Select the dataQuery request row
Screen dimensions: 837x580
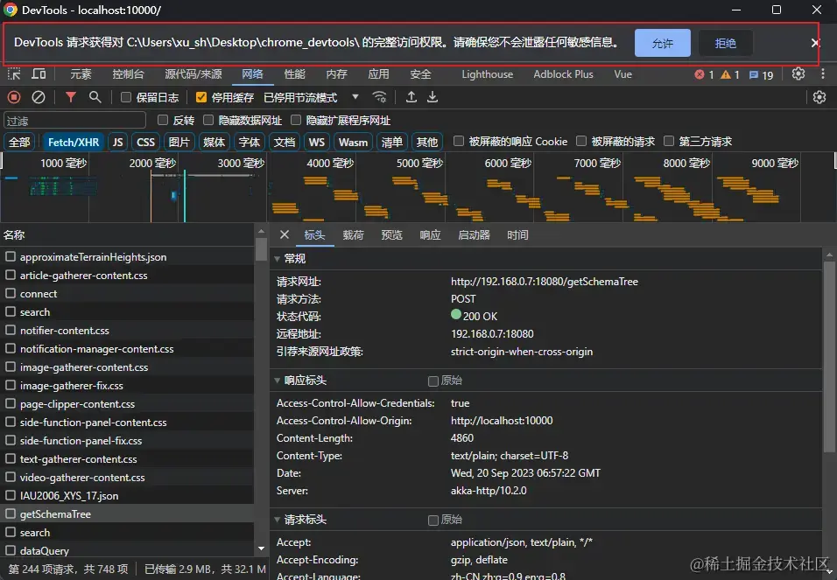pyautogui.click(x=127, y=550)
